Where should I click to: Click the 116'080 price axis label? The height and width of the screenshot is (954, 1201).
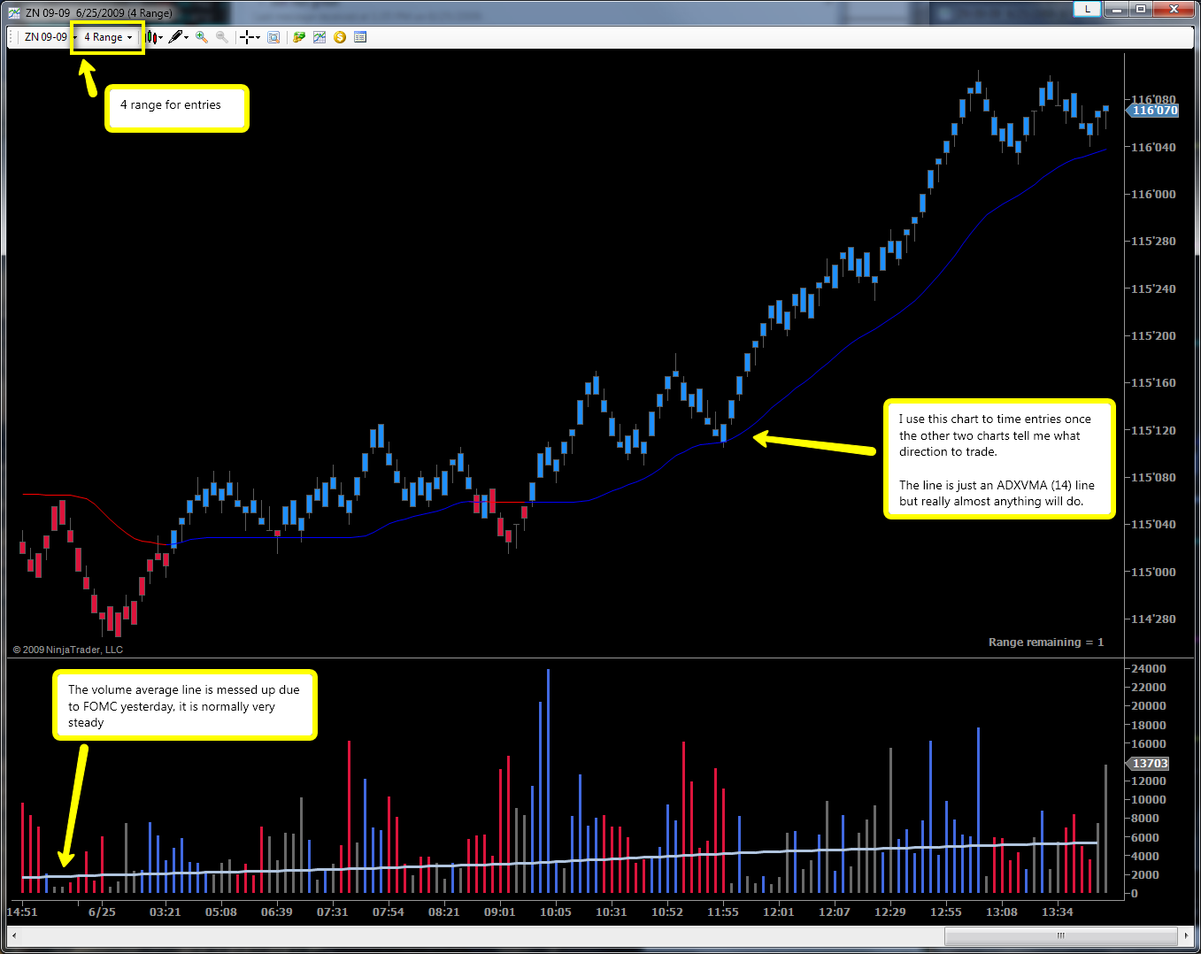pos(1153,100)
